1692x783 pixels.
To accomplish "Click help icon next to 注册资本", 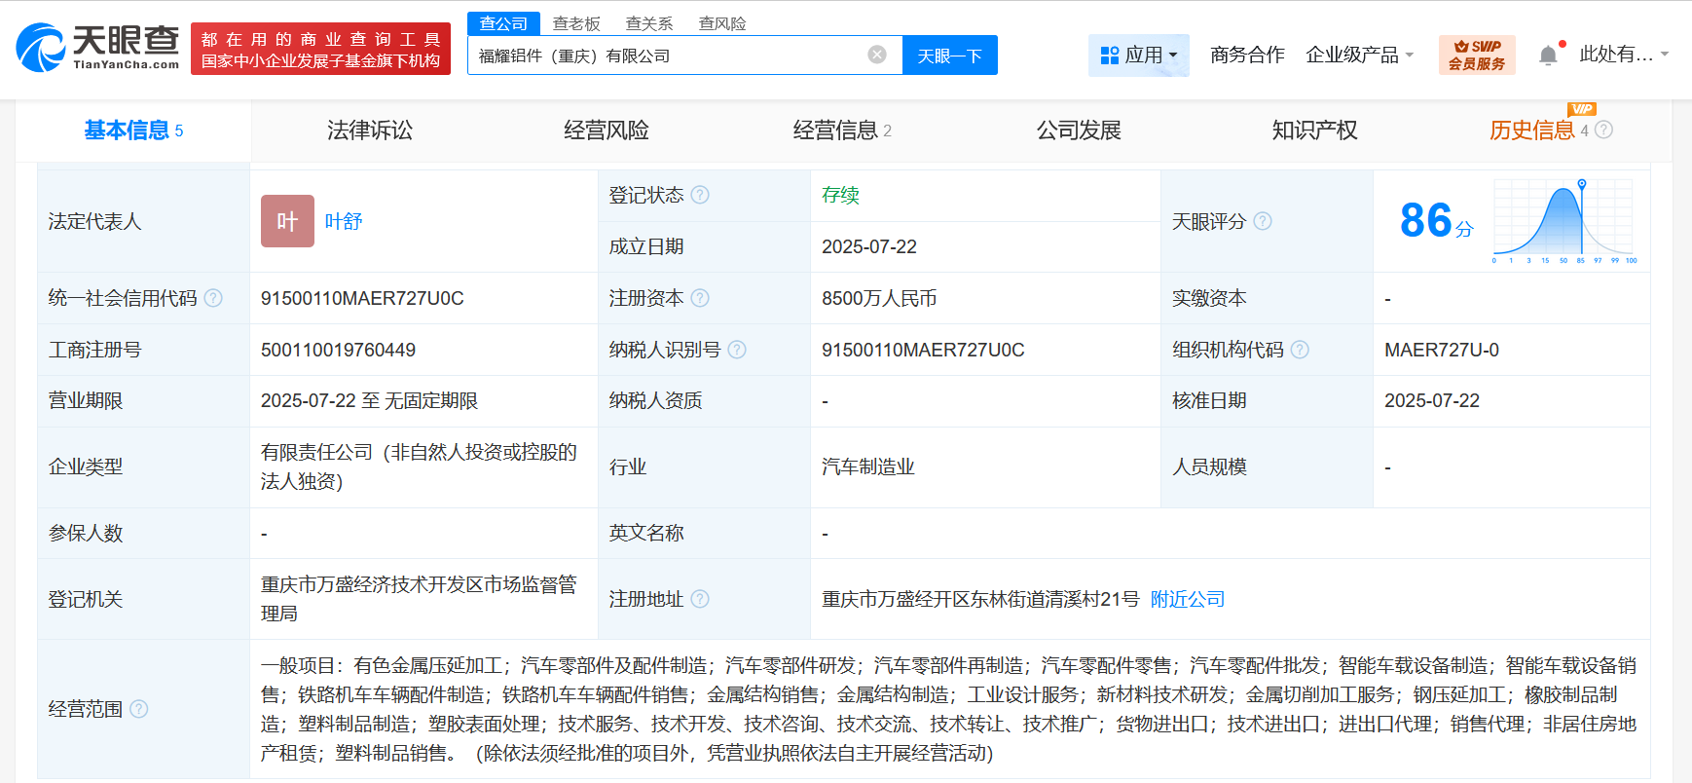I will pos(700,298).
